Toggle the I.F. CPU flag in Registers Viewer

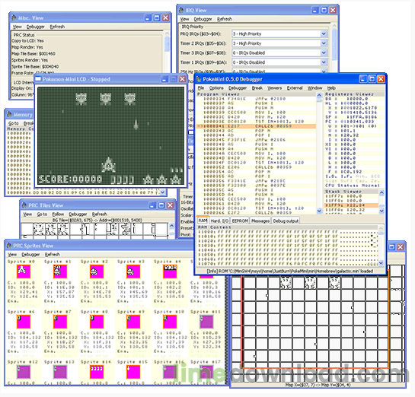(346, 176)
